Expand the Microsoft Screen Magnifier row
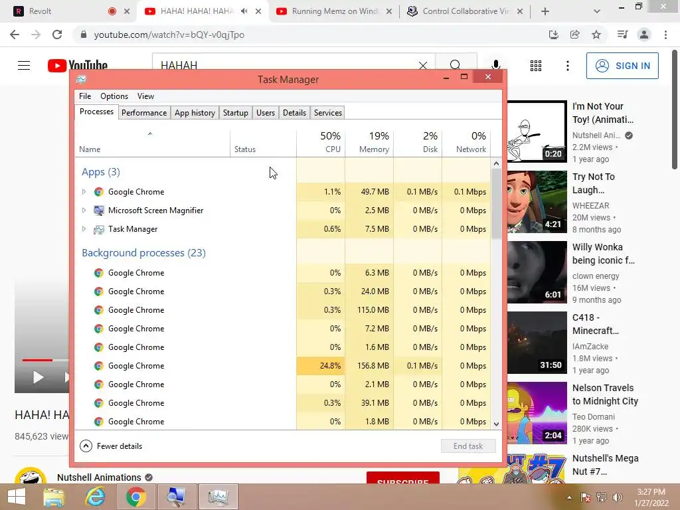This screenshot has width=680, height=510. (84, 211)
